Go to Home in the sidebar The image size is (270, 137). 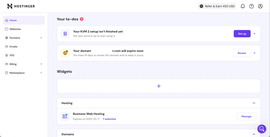pos(24,20)
